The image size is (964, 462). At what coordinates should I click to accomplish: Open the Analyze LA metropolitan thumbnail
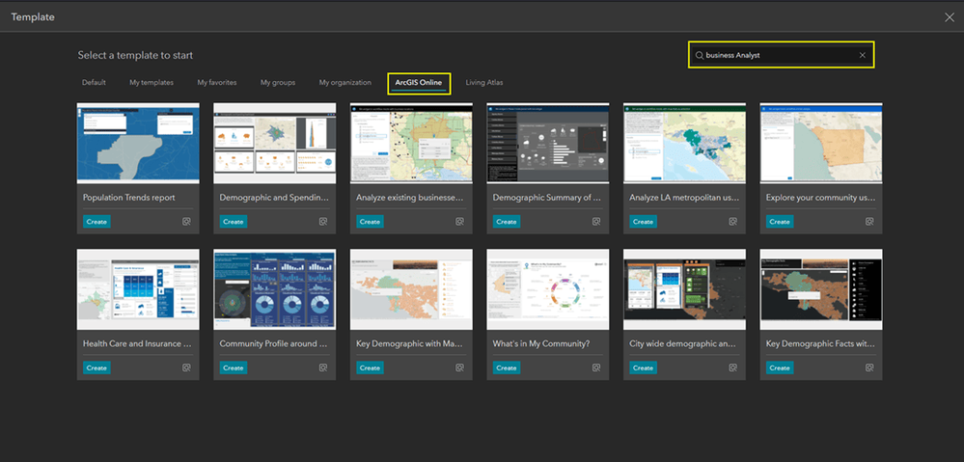tap(684, 143)
